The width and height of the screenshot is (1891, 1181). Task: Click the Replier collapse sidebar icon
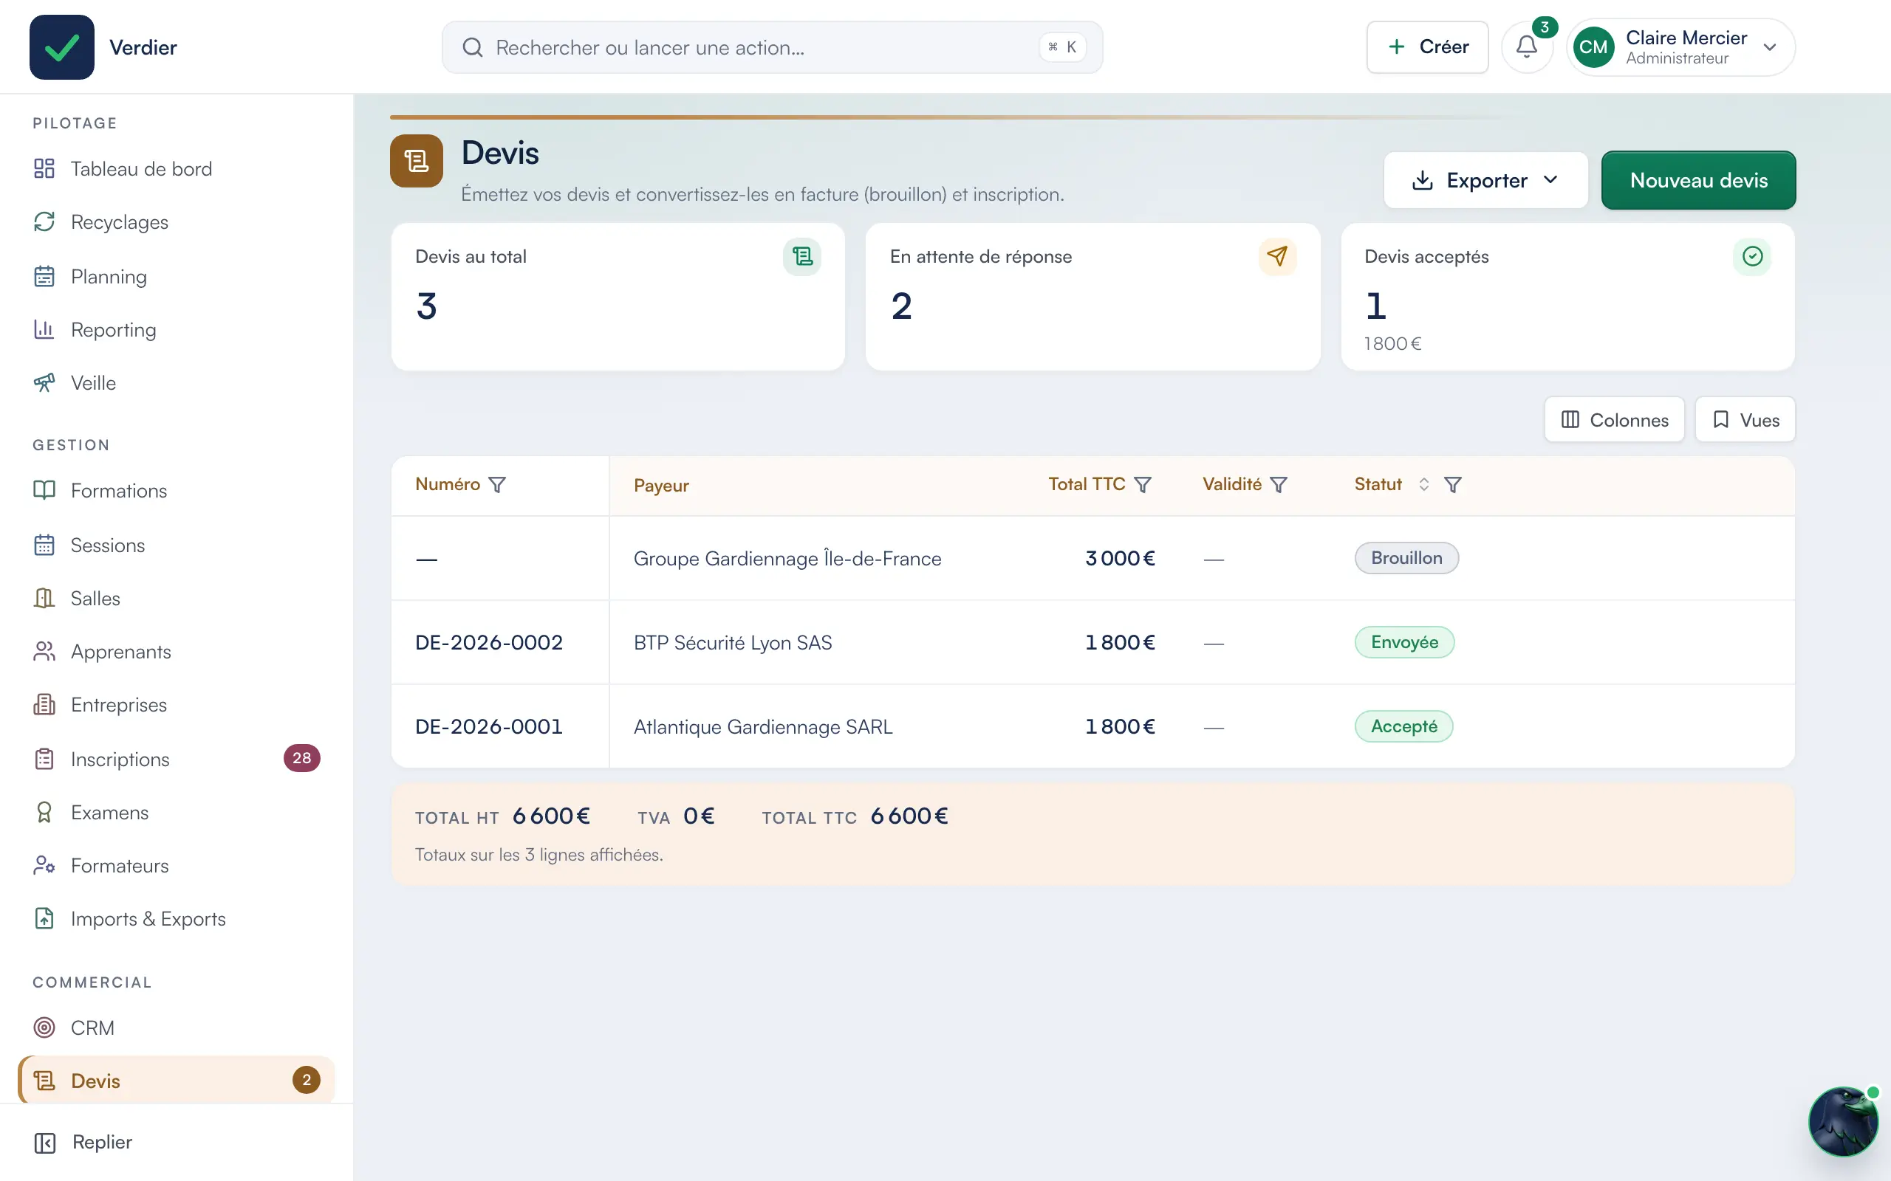click(44, 1143)
